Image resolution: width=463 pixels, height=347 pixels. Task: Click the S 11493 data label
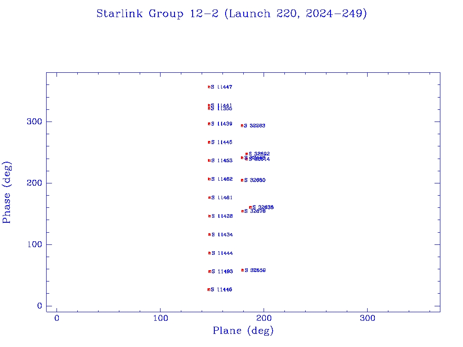click(x=222, y=272)
